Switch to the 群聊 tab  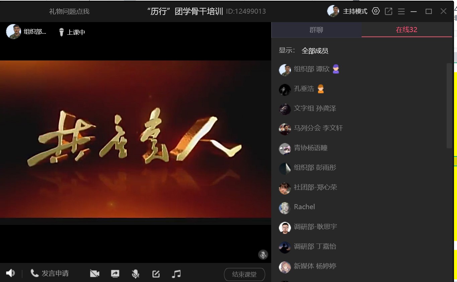point(316,30)
